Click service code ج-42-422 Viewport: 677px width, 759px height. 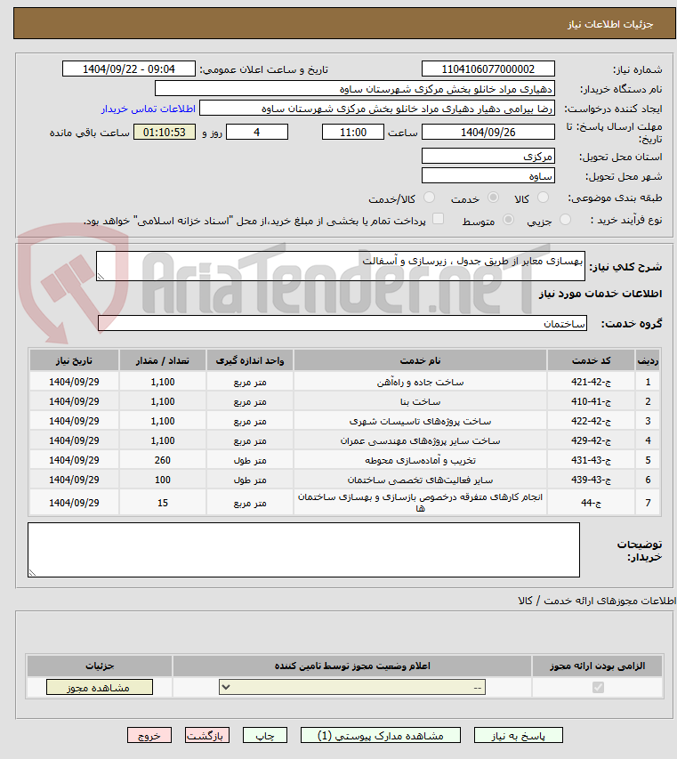pyautogui.click(x=591, y=421)
